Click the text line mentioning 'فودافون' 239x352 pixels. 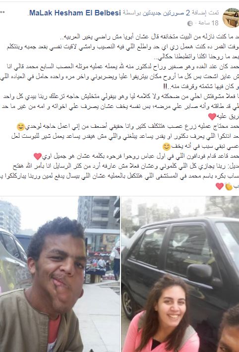(136, 156)
